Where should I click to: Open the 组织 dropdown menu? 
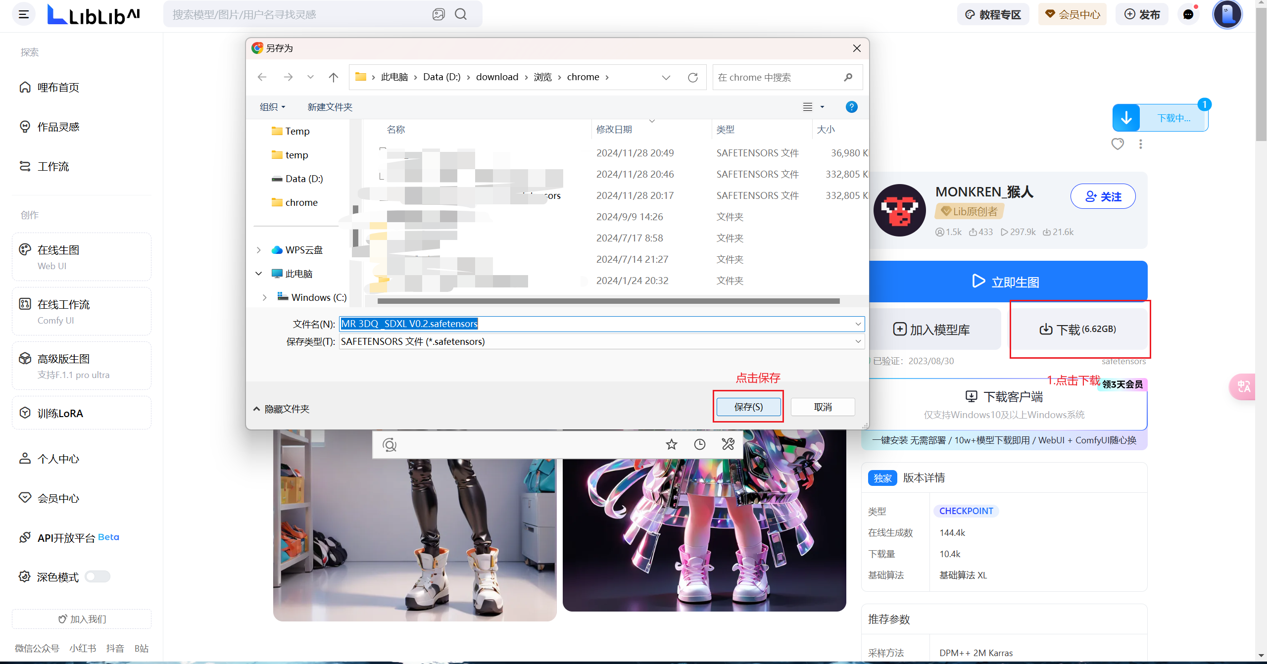click(x=272, y=107)
